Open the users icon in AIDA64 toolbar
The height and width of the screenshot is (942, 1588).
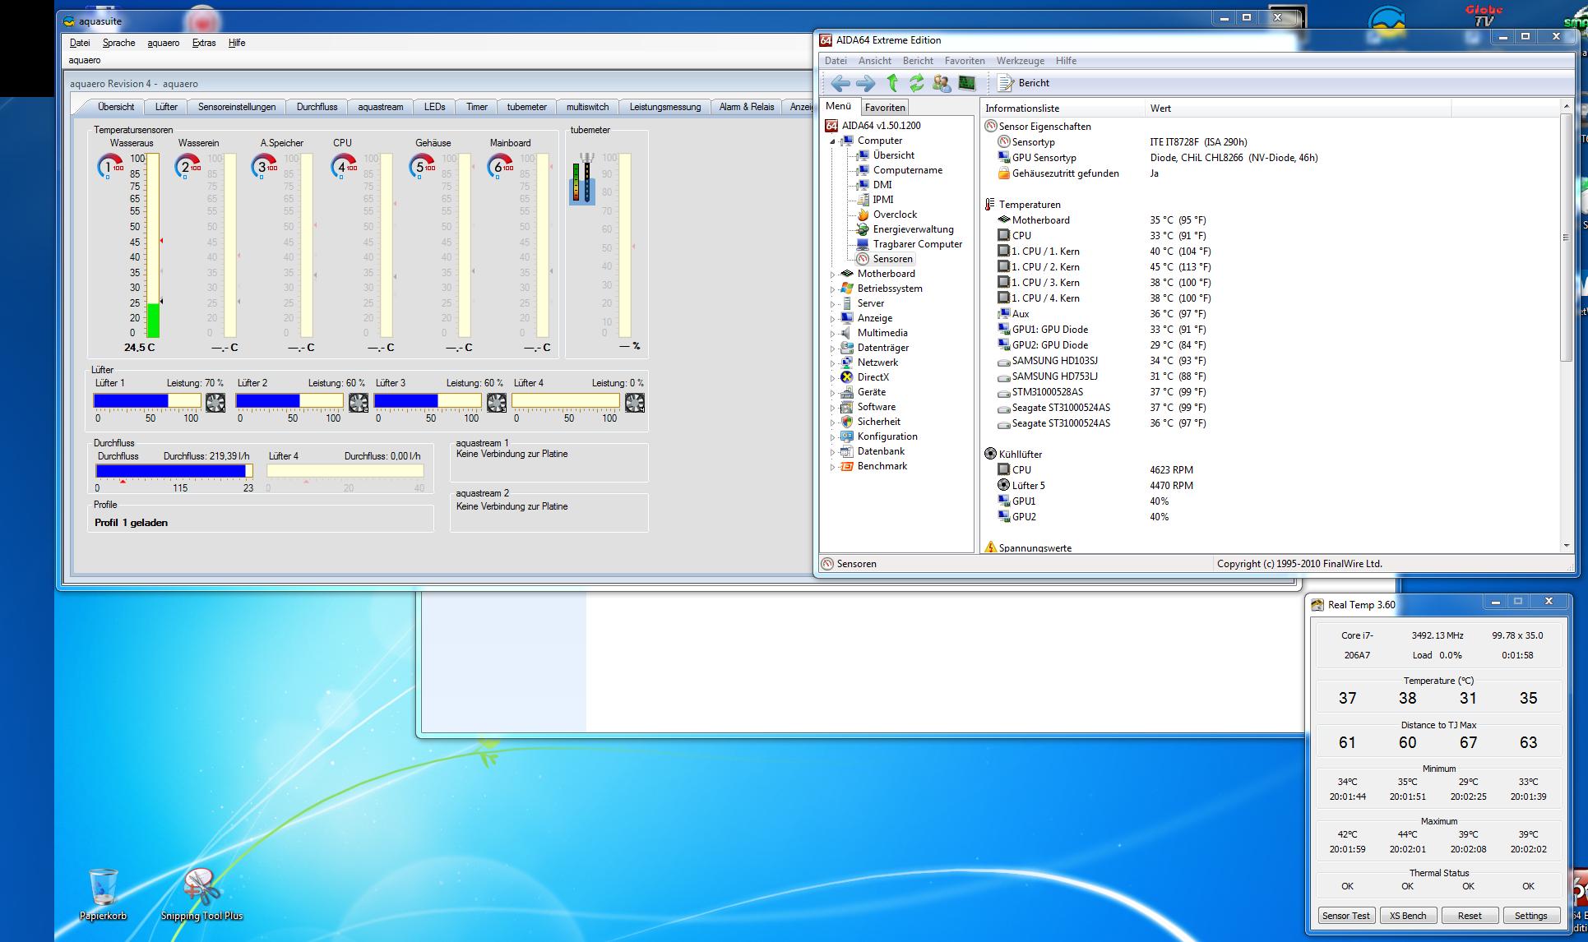point(942,83)
